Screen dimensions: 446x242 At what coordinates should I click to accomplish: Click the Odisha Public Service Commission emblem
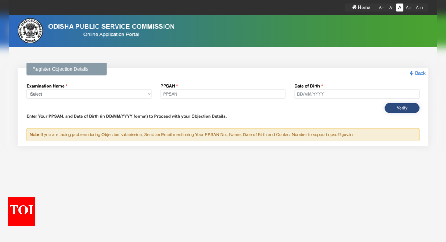pyautogui.click(x=30, y=31)
